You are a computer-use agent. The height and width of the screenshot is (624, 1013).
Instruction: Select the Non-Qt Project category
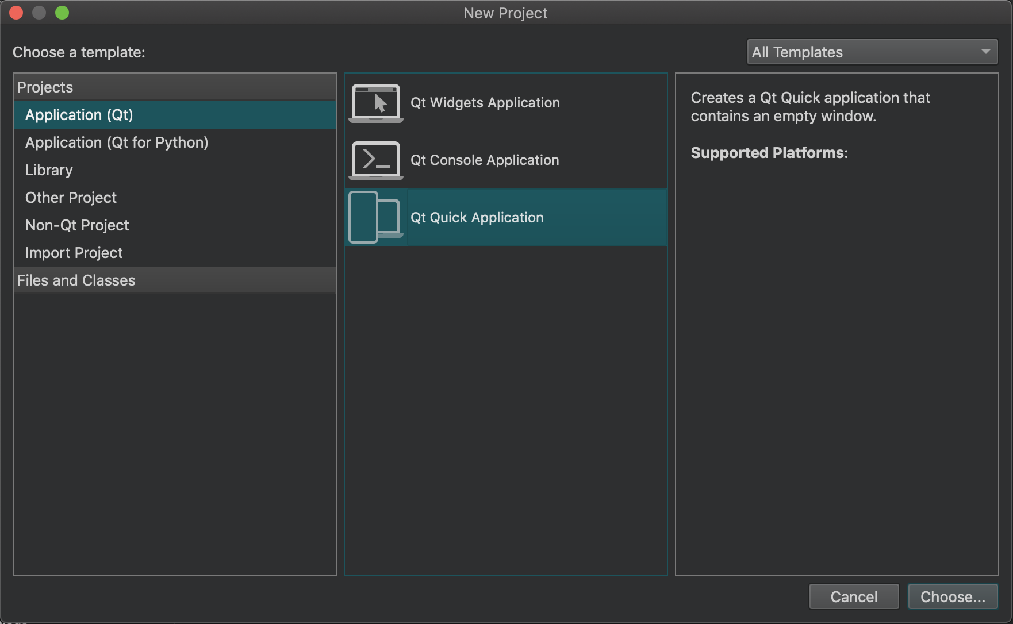tap(175, 225)
